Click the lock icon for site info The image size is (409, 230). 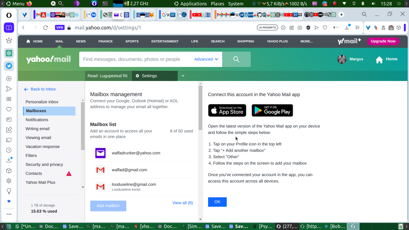pyautogui.click(x=69, y=28)
